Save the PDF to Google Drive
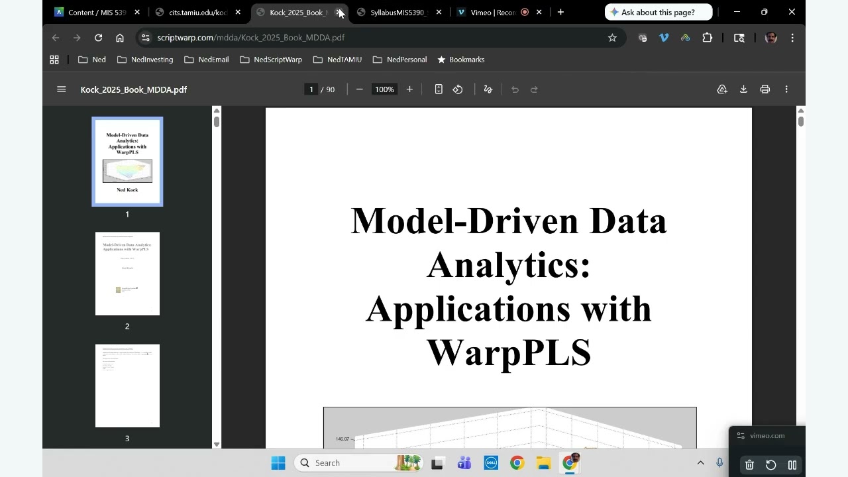 click(x=722, y=89)
